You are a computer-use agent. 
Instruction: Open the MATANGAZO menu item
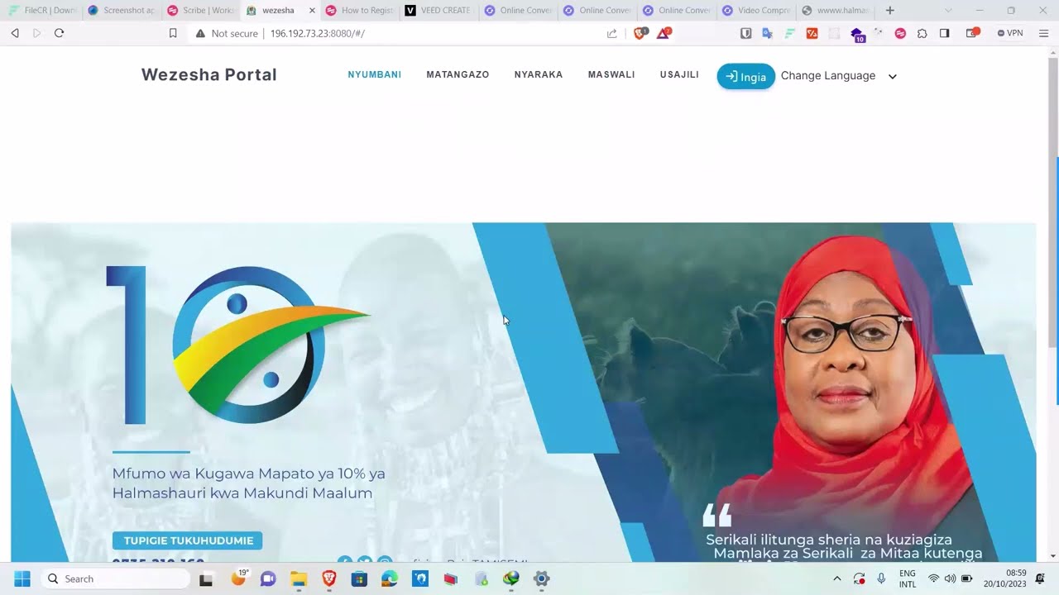[x=458, y=74]
